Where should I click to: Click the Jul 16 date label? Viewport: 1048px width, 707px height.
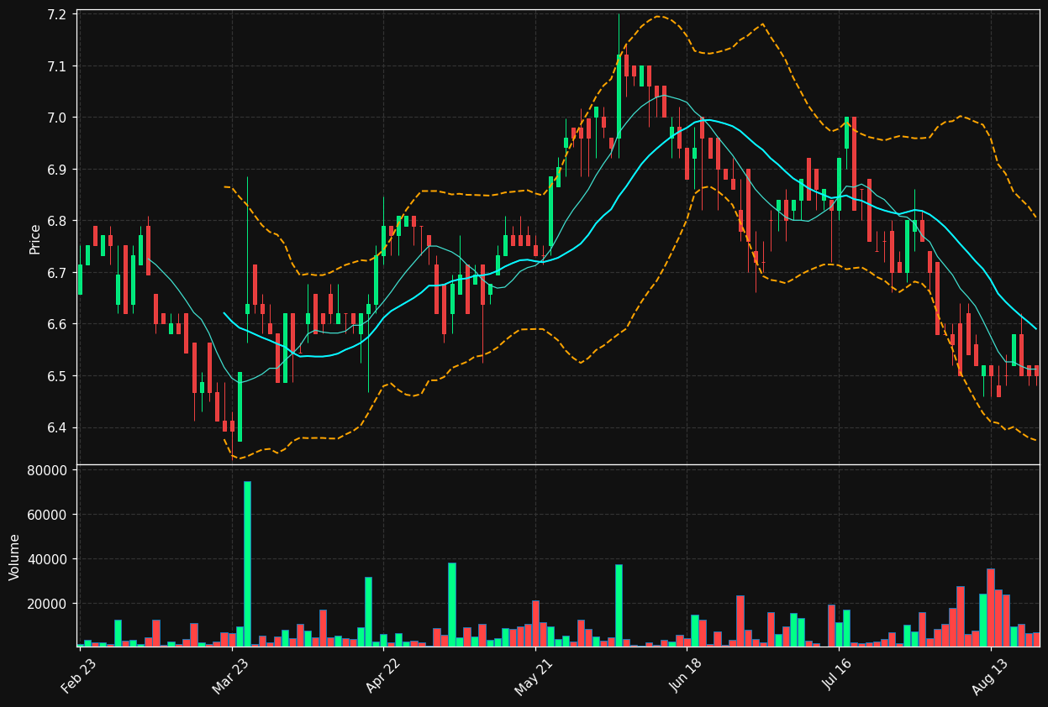click(838, 676)
